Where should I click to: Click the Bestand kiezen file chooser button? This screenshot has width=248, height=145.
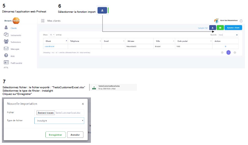(46, 113)
